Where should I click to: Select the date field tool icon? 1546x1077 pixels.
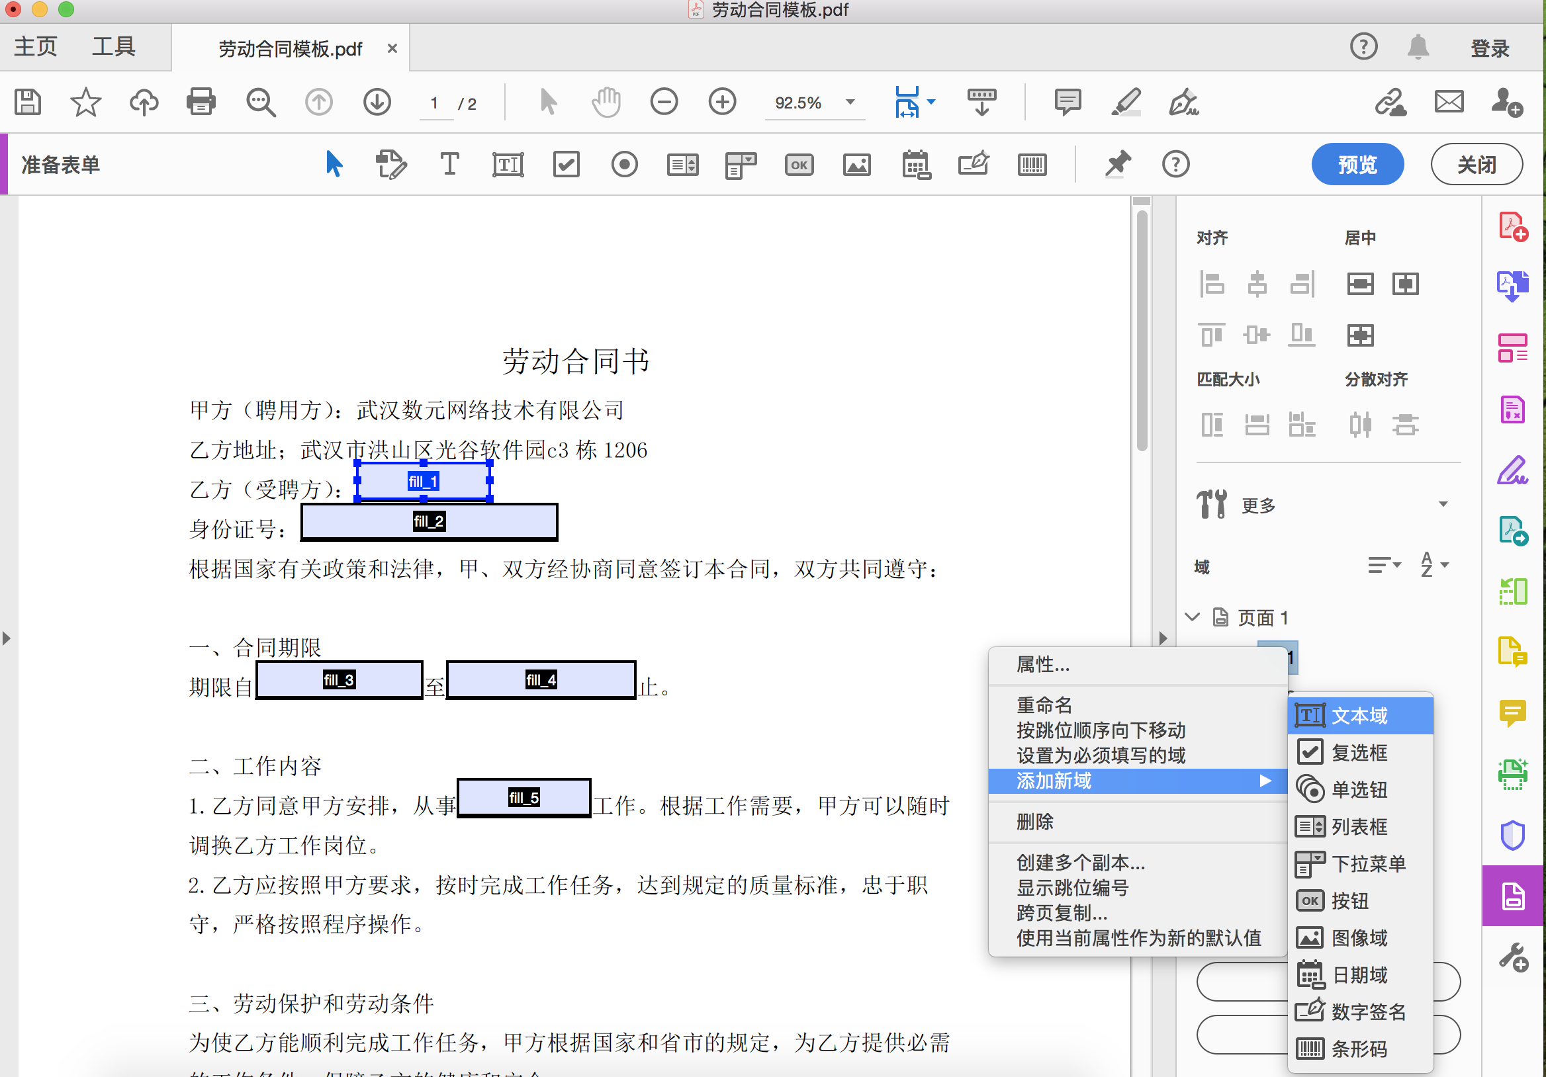[916, 165]
